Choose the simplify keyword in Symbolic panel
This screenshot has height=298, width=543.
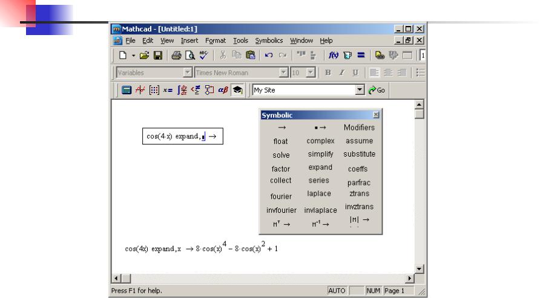320,154
